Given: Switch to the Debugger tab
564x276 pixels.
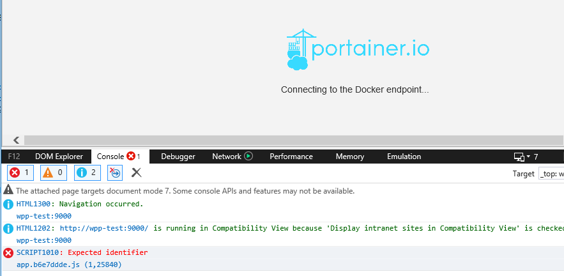Looking at the screenshot, I should (x=178, y=157).
